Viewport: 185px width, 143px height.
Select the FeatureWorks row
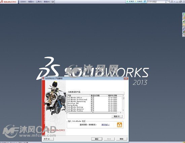(x=95, y=105)
